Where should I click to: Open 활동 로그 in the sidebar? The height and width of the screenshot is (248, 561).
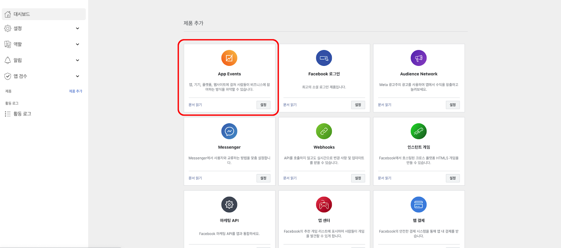44,114
